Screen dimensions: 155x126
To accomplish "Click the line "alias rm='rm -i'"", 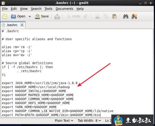I will [x=17, y=47].
